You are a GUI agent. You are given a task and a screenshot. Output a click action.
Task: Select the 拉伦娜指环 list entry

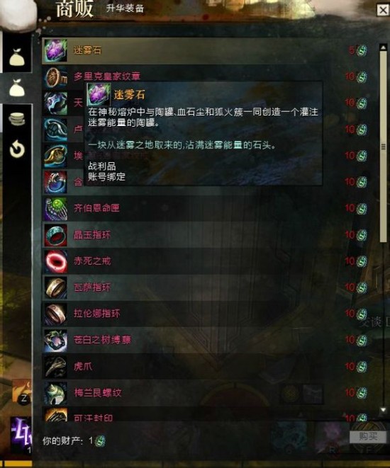point(206,314)
